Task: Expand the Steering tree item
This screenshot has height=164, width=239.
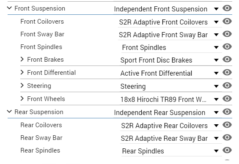Action: (22, 85)
